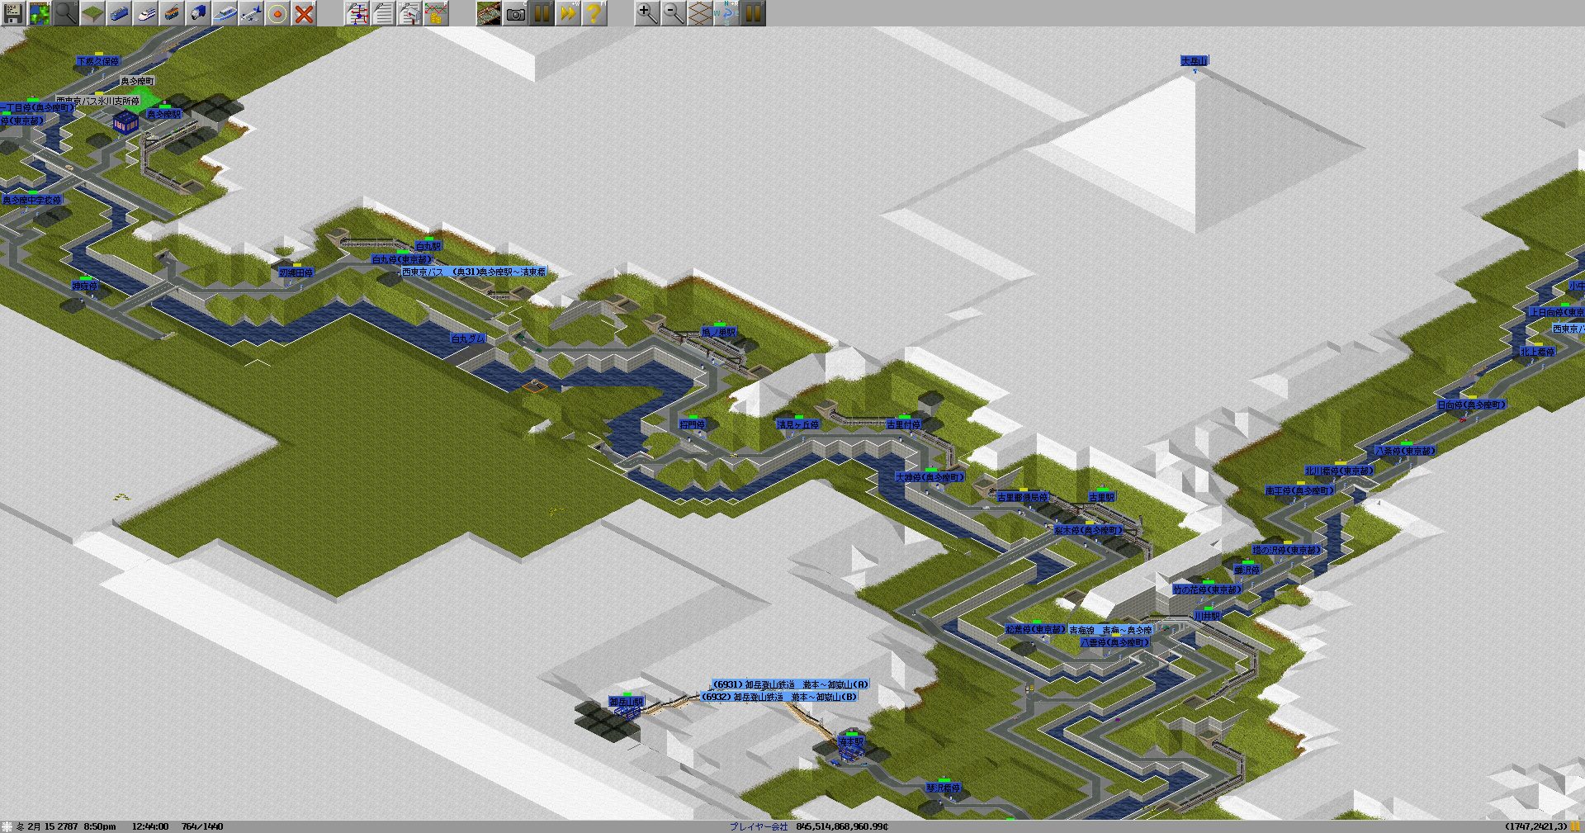Toggle the pause button beside the camera
Viewport: 1585px width, 833px height.
[542, 13]
